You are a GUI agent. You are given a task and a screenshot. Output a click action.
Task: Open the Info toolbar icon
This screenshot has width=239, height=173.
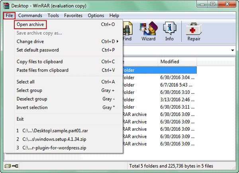click(170, 31)
